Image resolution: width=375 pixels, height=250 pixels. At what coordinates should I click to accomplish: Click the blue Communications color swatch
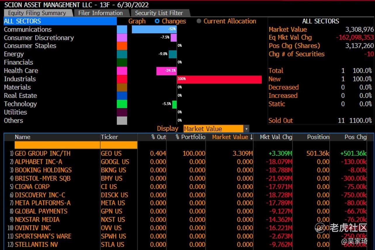122,29
